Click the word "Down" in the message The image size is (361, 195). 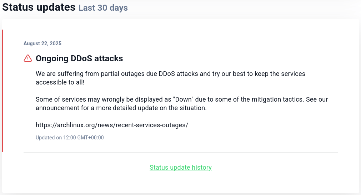[x=183, y=99]
